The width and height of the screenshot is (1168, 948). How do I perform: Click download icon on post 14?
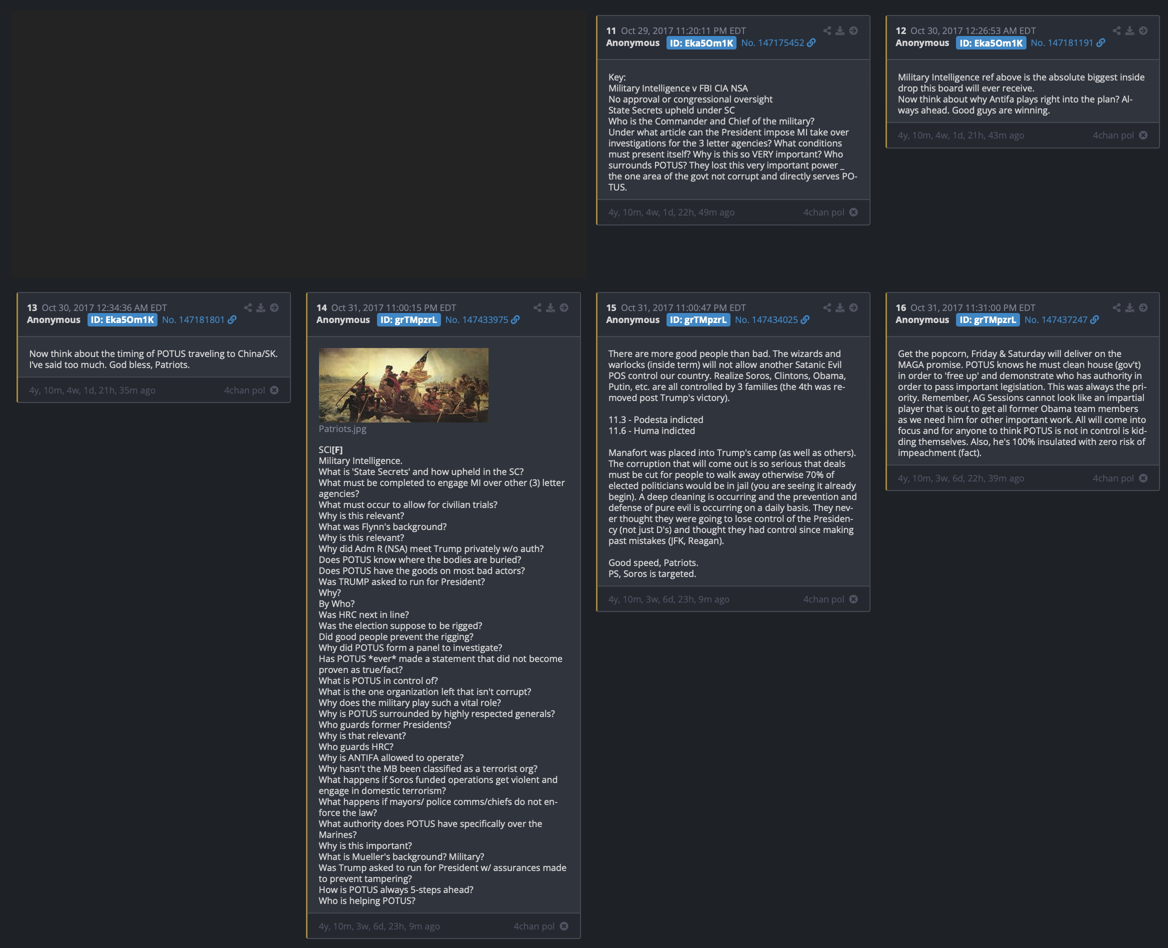point(550,307)
